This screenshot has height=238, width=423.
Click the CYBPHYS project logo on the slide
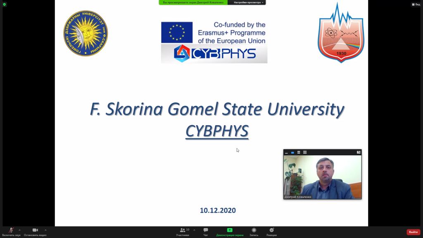coord(214,53)
